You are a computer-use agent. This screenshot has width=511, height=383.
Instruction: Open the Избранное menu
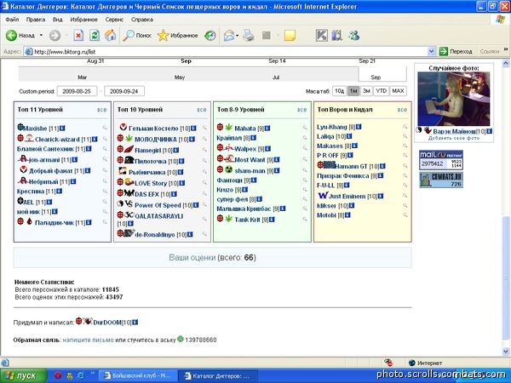pyautogui.click(x=83, y=20)
